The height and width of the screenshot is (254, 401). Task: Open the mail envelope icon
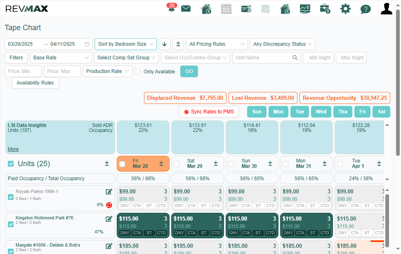[186, 9]
